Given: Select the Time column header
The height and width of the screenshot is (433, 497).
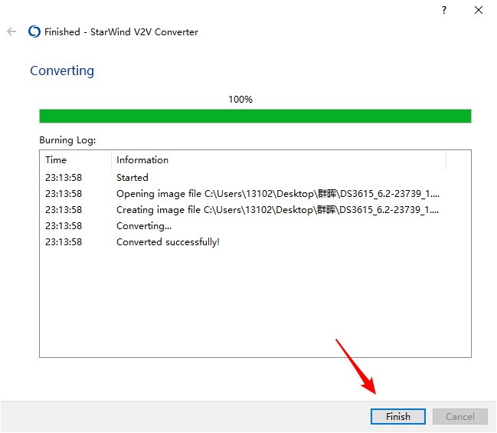Looking at the screenshot, I should pyautogui.click(x=56, y=160).
